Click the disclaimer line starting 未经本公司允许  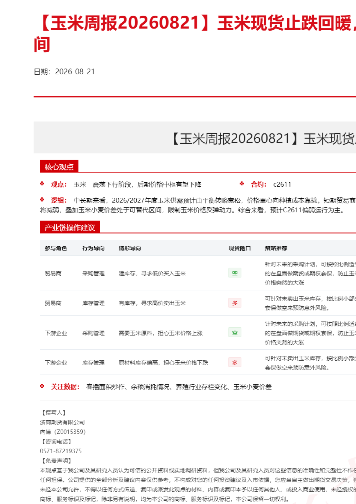(x=198, y=490)
